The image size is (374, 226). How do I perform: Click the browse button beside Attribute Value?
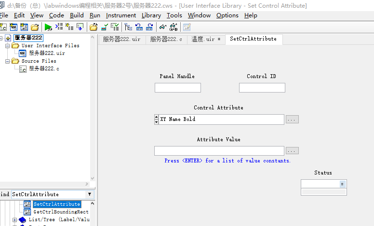click(292, 151)
